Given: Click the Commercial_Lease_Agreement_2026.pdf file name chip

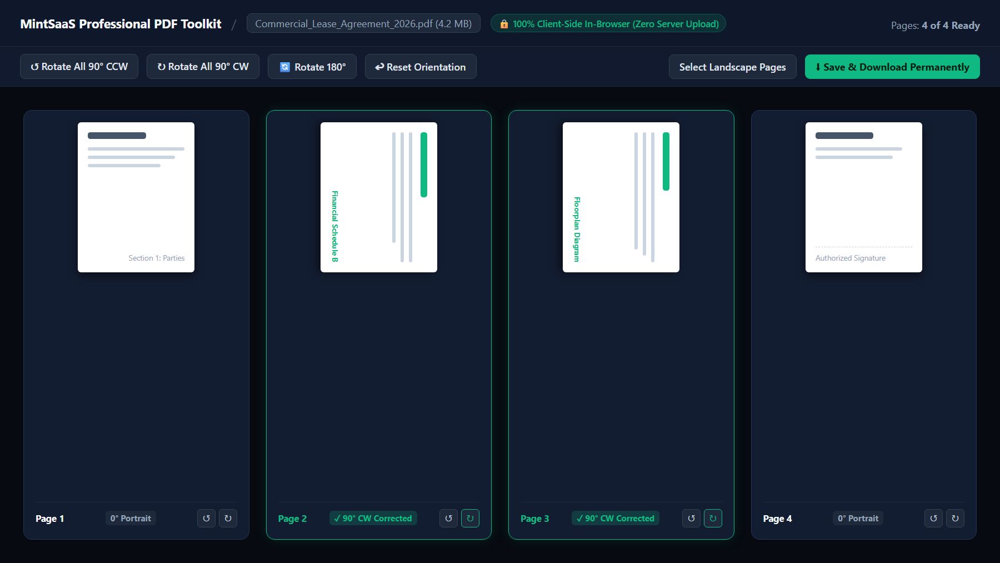Looking at the screenshot, I should point(363,23).
